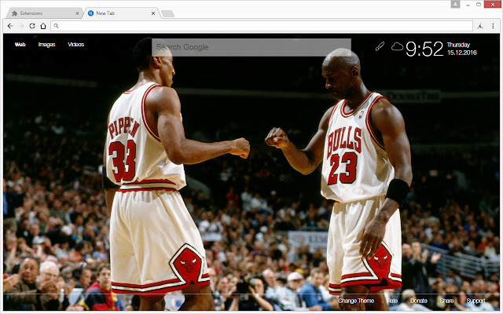
Task: Click the link chain icon near clock
Action: [x=380, y=47]
